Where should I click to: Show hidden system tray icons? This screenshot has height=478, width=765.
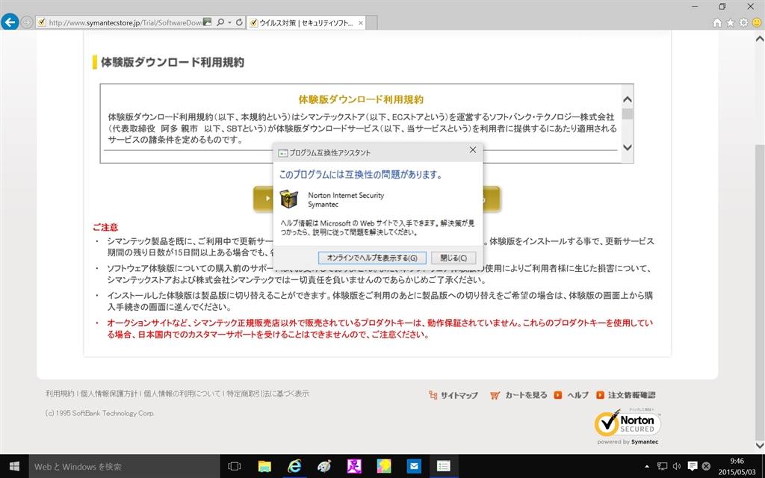click(x=647, y=466)
